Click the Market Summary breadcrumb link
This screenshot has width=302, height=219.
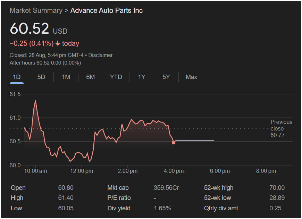click(x=36, y=10)
